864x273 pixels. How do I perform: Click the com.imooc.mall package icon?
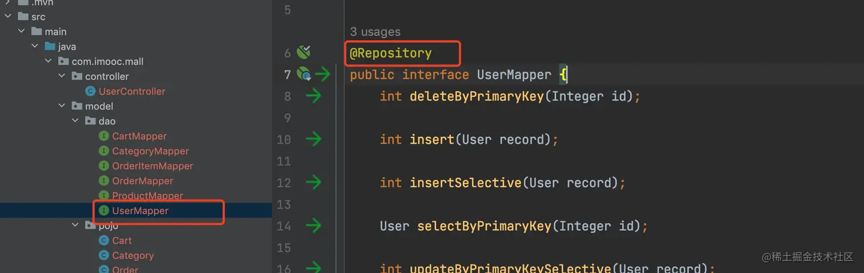[63, 61]
